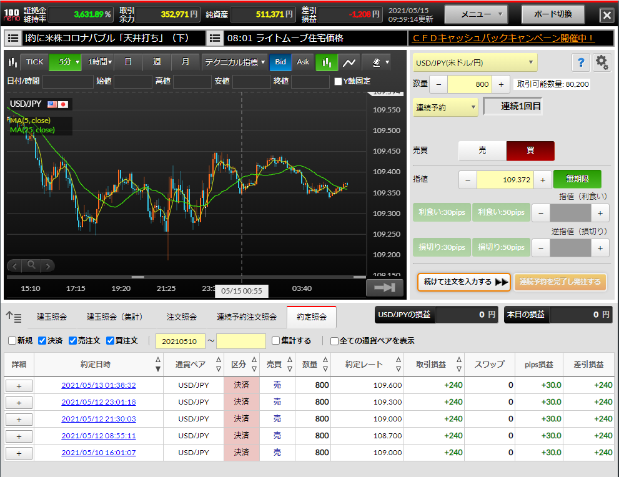619x477 pixels.
Task: Open the CFDキャッシュバックキャンペーン link
Action: [x=503, y=38]
